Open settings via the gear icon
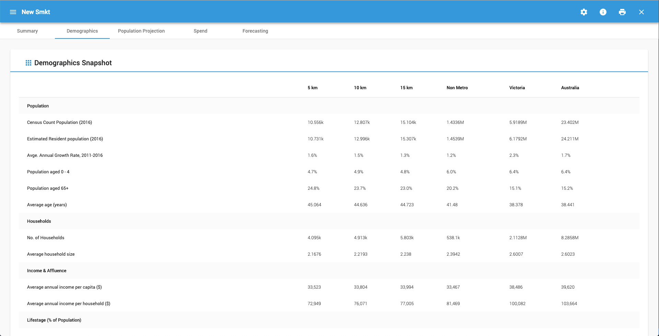This screenshot has height=336, width=659. point(584,12)
